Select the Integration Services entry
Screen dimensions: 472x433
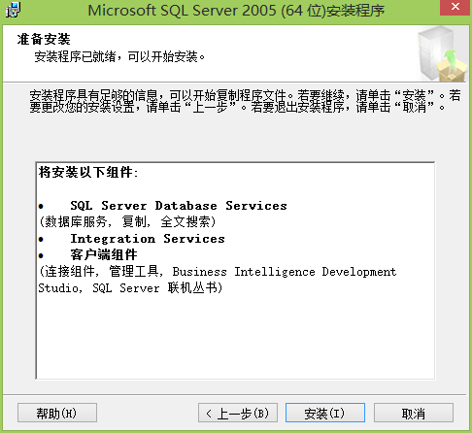(x=148, y=239)
